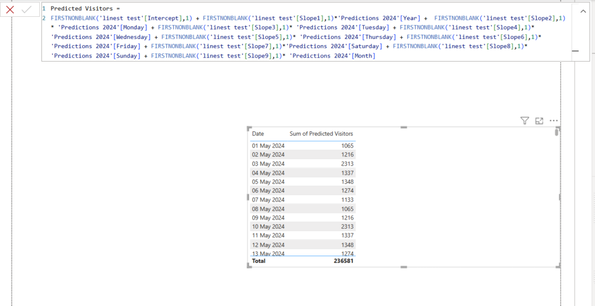
Task: Click the 07 May 2024 row
Action: [x=268, y=200]
